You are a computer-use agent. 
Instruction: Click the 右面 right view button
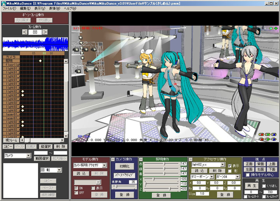[x=261, y=169]
